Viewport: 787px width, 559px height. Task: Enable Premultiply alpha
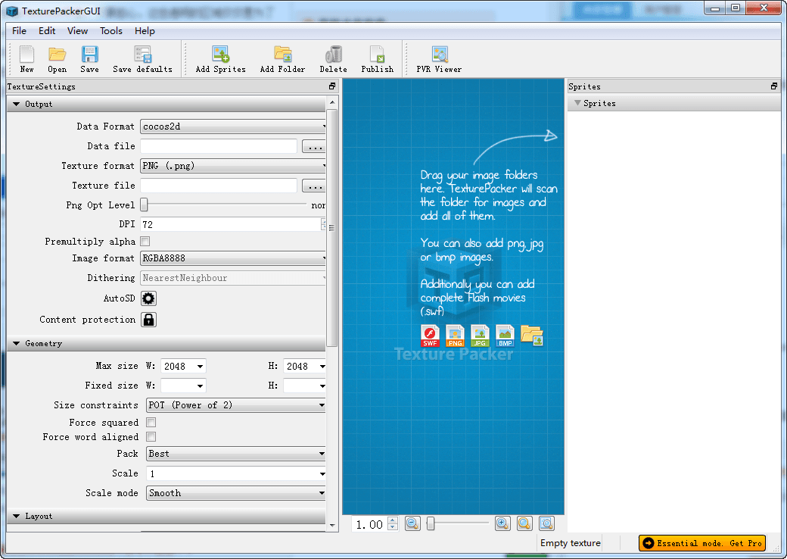click(x=143, y=240)
